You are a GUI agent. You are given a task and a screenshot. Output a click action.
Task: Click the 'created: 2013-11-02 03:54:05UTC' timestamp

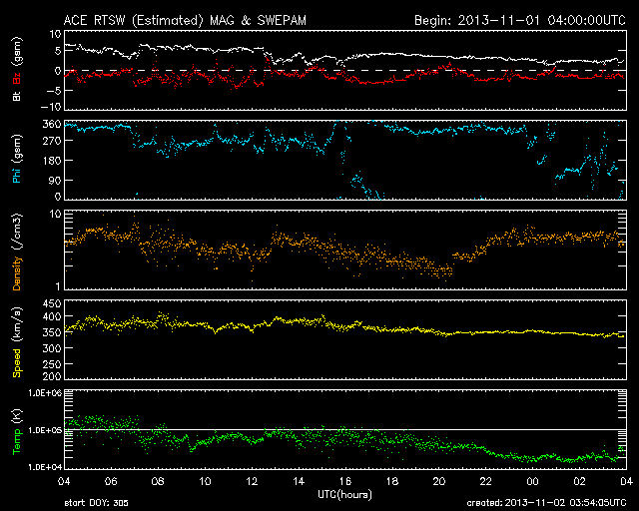(x=546, y=503)
